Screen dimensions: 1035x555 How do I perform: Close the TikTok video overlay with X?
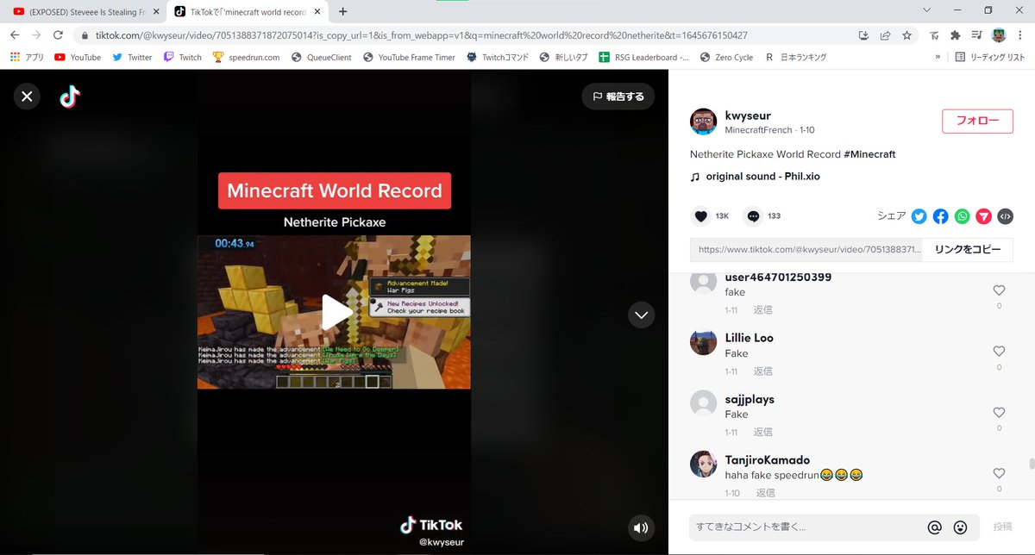[27, 97]
